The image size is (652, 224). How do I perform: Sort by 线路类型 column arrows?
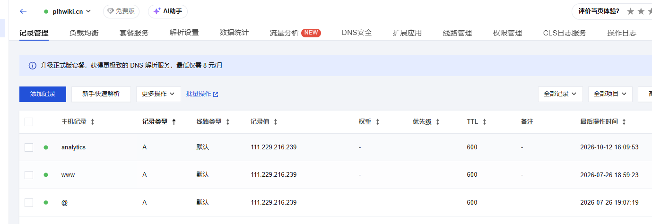coord(227,122)
